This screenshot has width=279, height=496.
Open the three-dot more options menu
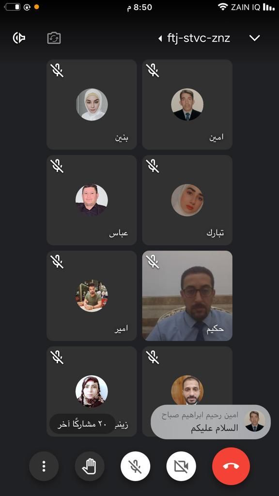point(44,466)
